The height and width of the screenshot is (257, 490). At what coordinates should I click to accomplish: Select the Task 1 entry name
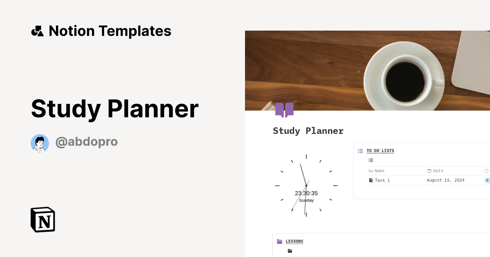pos(382,180)
